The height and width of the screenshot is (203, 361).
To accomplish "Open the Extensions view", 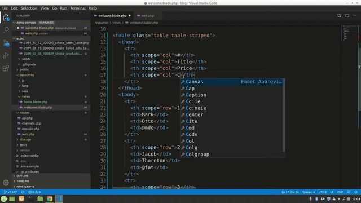I will [6, 68].
